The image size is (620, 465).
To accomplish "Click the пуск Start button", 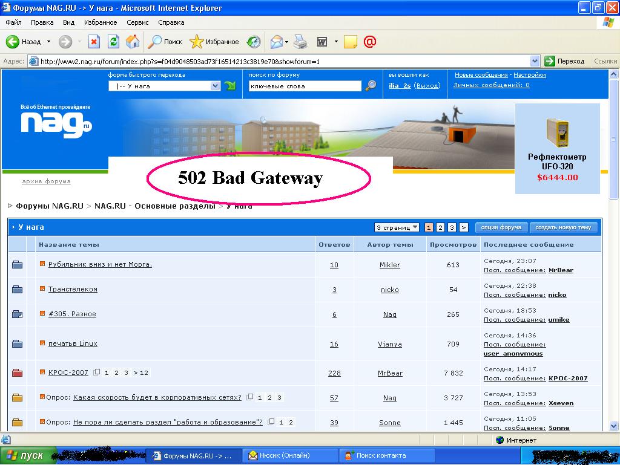I will (28, 455).
